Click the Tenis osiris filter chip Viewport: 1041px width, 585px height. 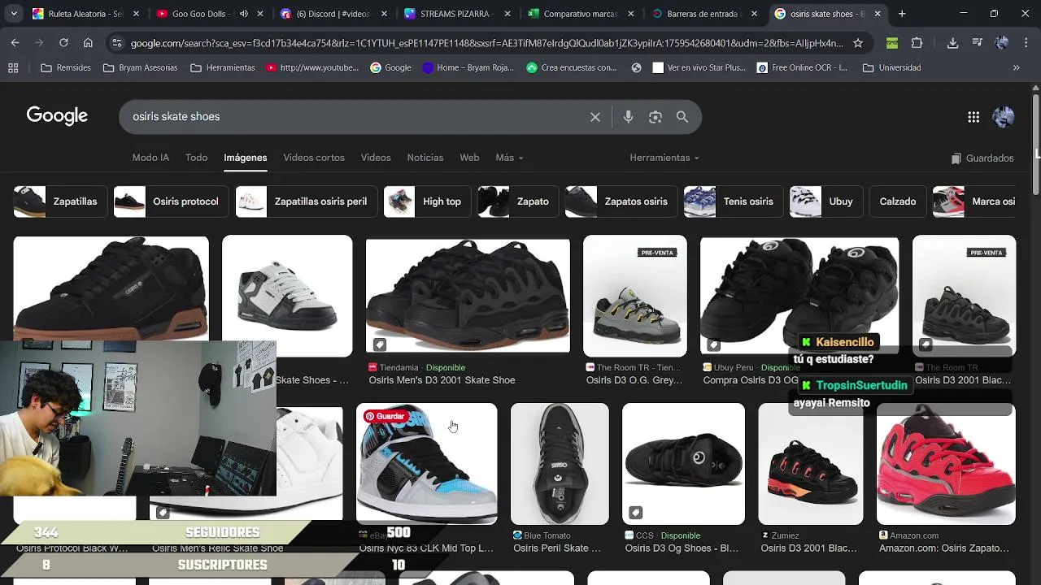pos(733,201)
